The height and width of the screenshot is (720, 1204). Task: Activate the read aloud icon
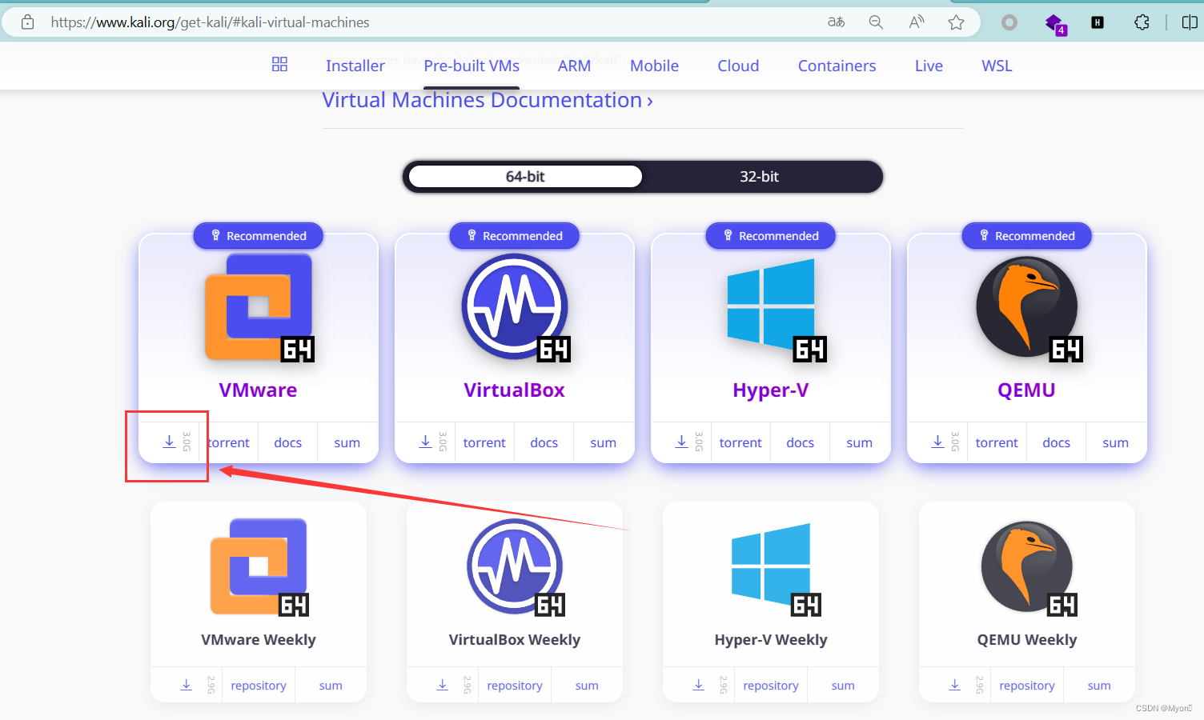pos(916,22)
